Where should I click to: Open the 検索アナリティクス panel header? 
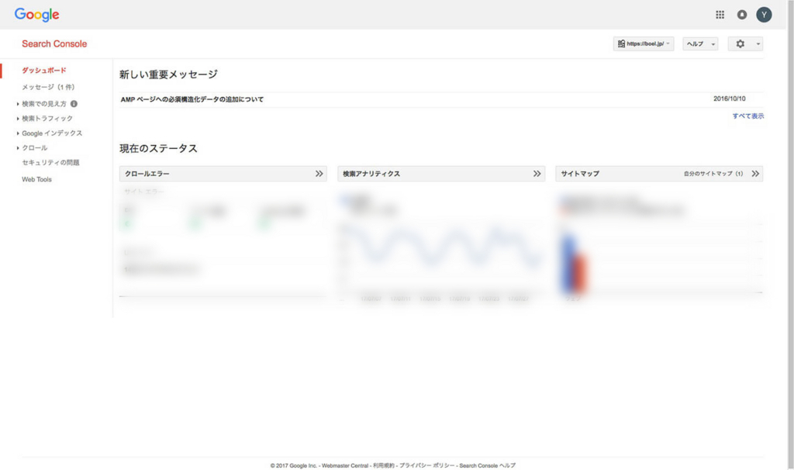point(441,174)
